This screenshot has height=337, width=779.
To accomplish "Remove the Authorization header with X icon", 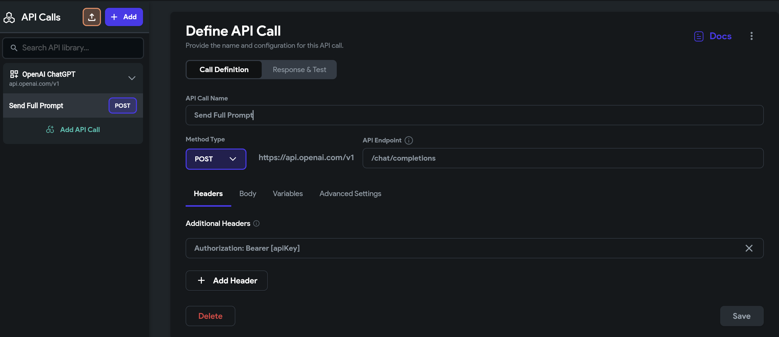I will coord(749,248).
